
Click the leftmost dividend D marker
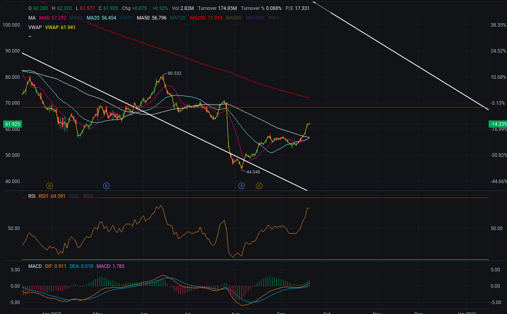(x=49, y=186)
